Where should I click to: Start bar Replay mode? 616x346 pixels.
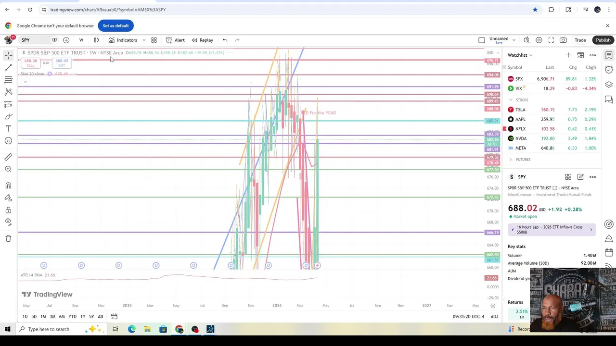(202, 40)
